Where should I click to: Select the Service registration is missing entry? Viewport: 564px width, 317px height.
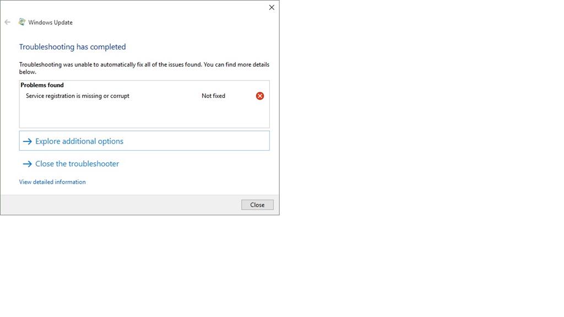(x=77, y=95)
